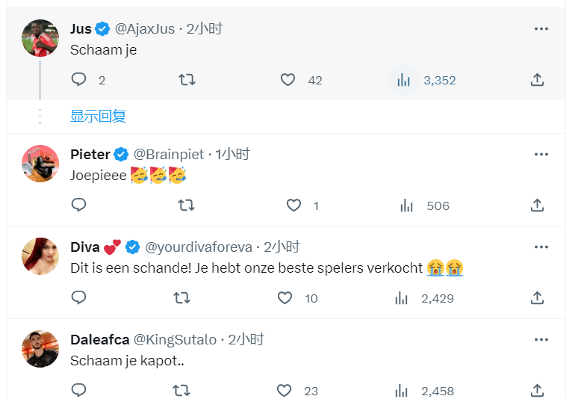Expand hidden replies with 显示回复 link
Image resolution: width=584 pixels, height=399 pixels.
[98, 116]
